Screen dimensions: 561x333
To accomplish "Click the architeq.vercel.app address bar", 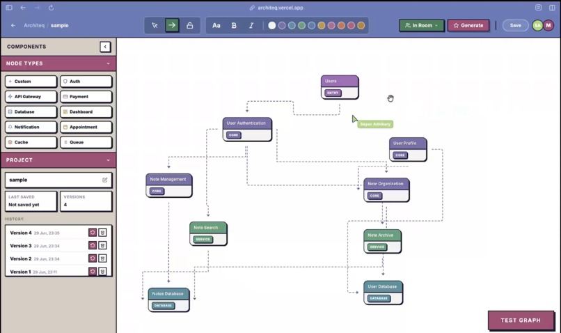I will [x=276, y=8].
